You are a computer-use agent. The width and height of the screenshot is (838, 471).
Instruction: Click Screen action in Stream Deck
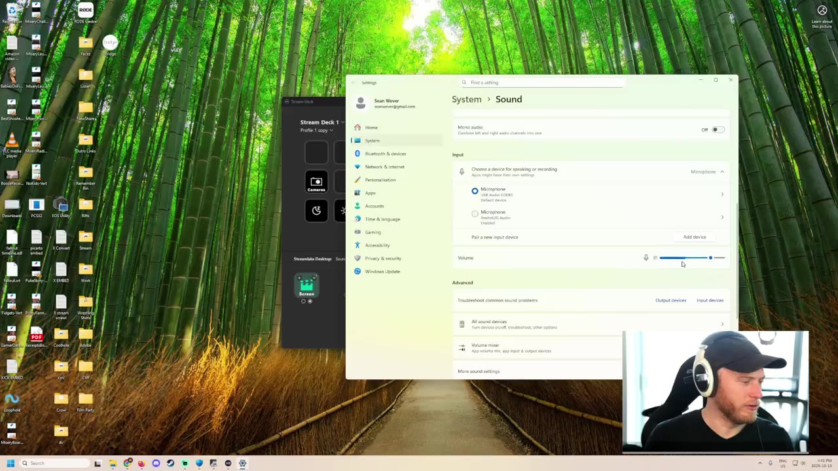306,286
